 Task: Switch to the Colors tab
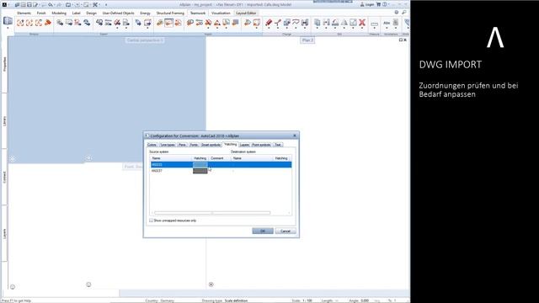coord(152,145)
